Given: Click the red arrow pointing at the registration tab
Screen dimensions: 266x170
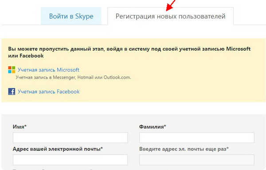Looking at the screenshot, I should [171, 6].
